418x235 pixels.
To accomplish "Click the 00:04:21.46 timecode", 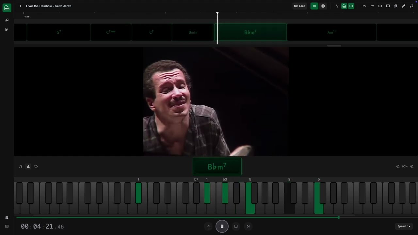I will [42, 227].
